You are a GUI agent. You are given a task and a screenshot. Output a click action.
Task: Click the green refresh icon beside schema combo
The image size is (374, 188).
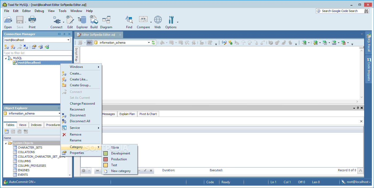click(x=153, y=43)
